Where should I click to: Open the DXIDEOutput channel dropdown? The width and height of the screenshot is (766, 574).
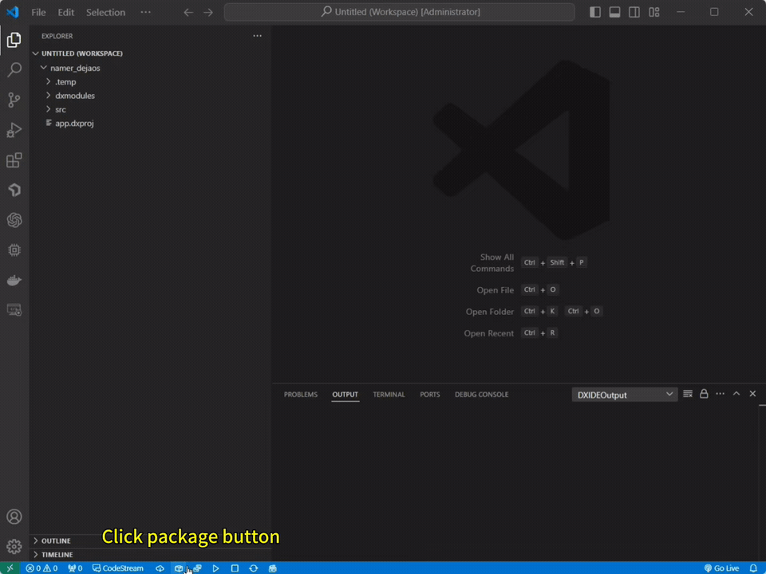point(625,395)
